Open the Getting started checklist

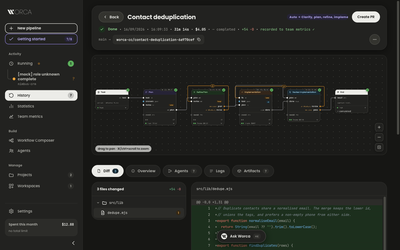click(x=41, y=39)
